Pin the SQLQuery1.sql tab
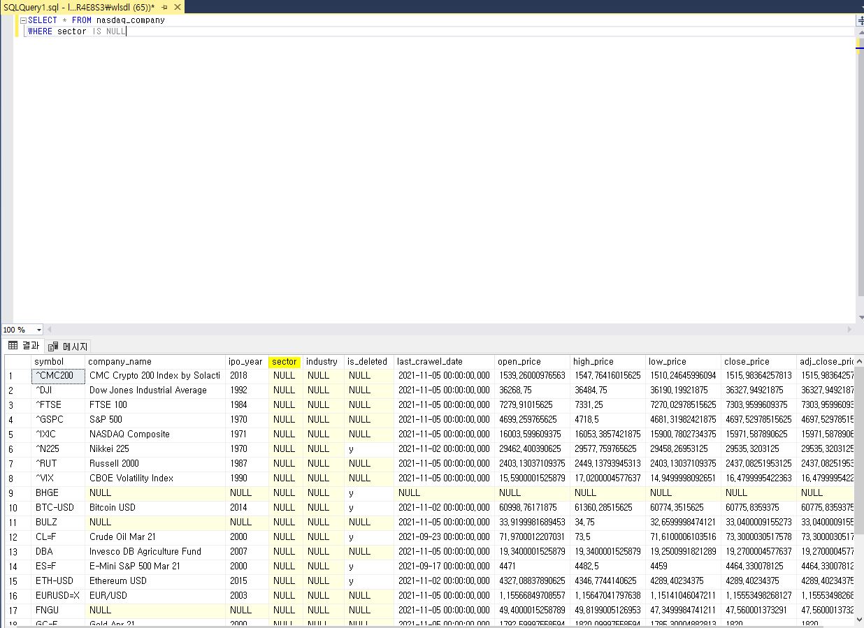This screenshot has width=864, height=628. point(164,6)
